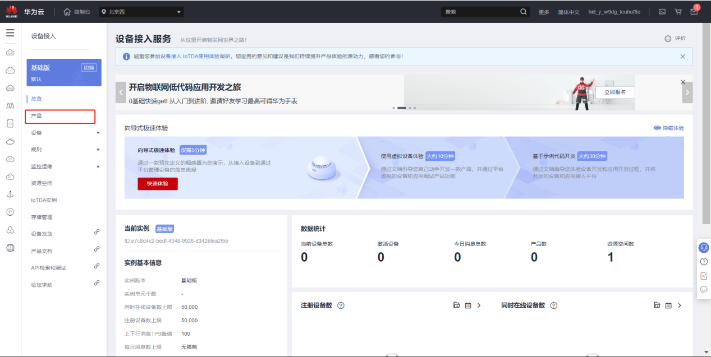This screenshot has height=357, width=711.
Task: Click the 立即报名 sign-up button
Action: (x=615, y=92)
